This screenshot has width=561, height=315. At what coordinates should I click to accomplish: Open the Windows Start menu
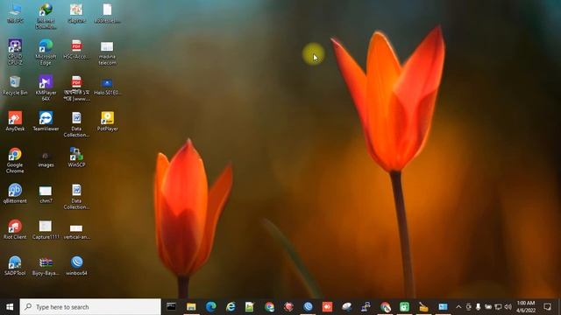[x=10, y=307]
